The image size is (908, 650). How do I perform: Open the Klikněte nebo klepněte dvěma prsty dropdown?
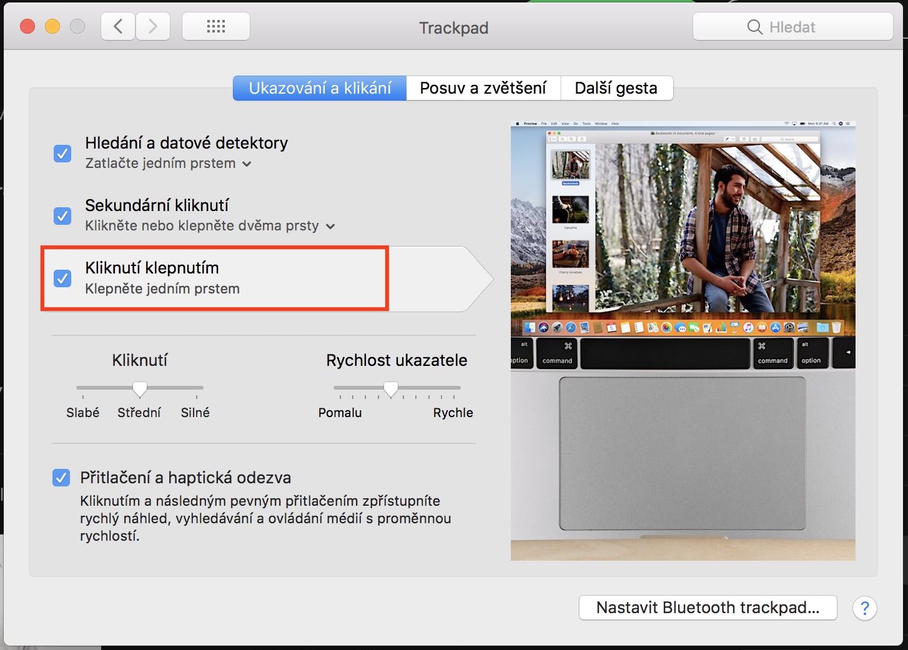(x=210, y=226)
